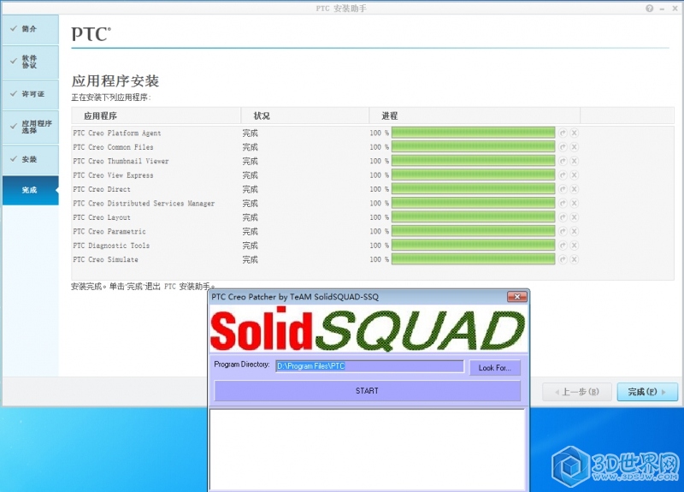Viewport: 684px width, 492px height.
Task: Click the Look For... browse button
Action: point(495,368)
